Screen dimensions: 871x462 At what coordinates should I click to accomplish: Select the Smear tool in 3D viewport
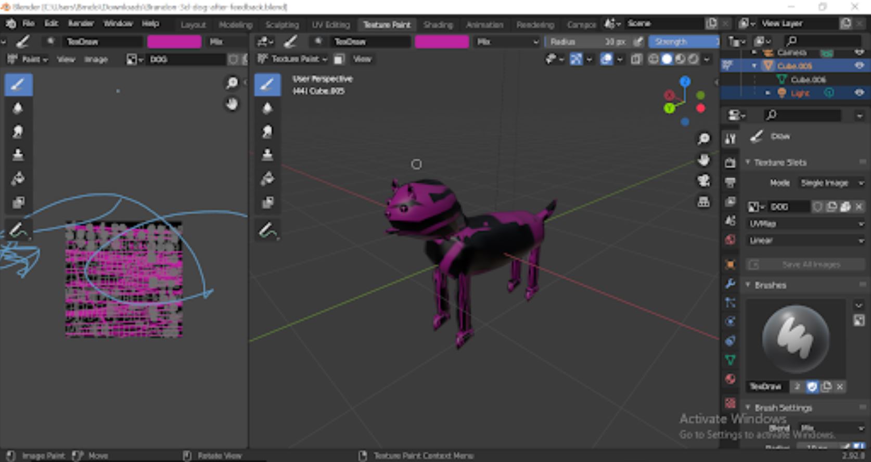pyautogui.click(x=267, y=132)
